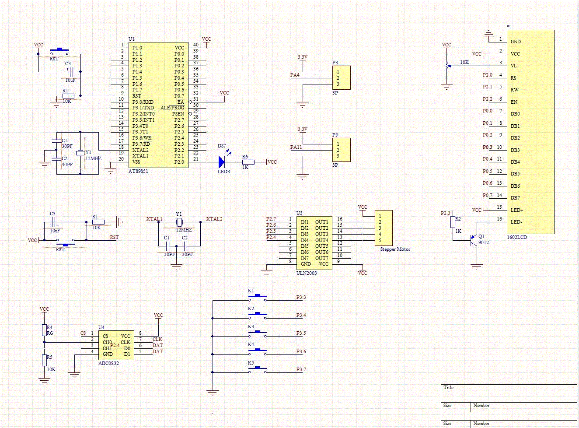This screenshot has width=579, height=428.
Task: Pick the Stepper Motor five-pin connector
Action: click(x=384, y=228)
